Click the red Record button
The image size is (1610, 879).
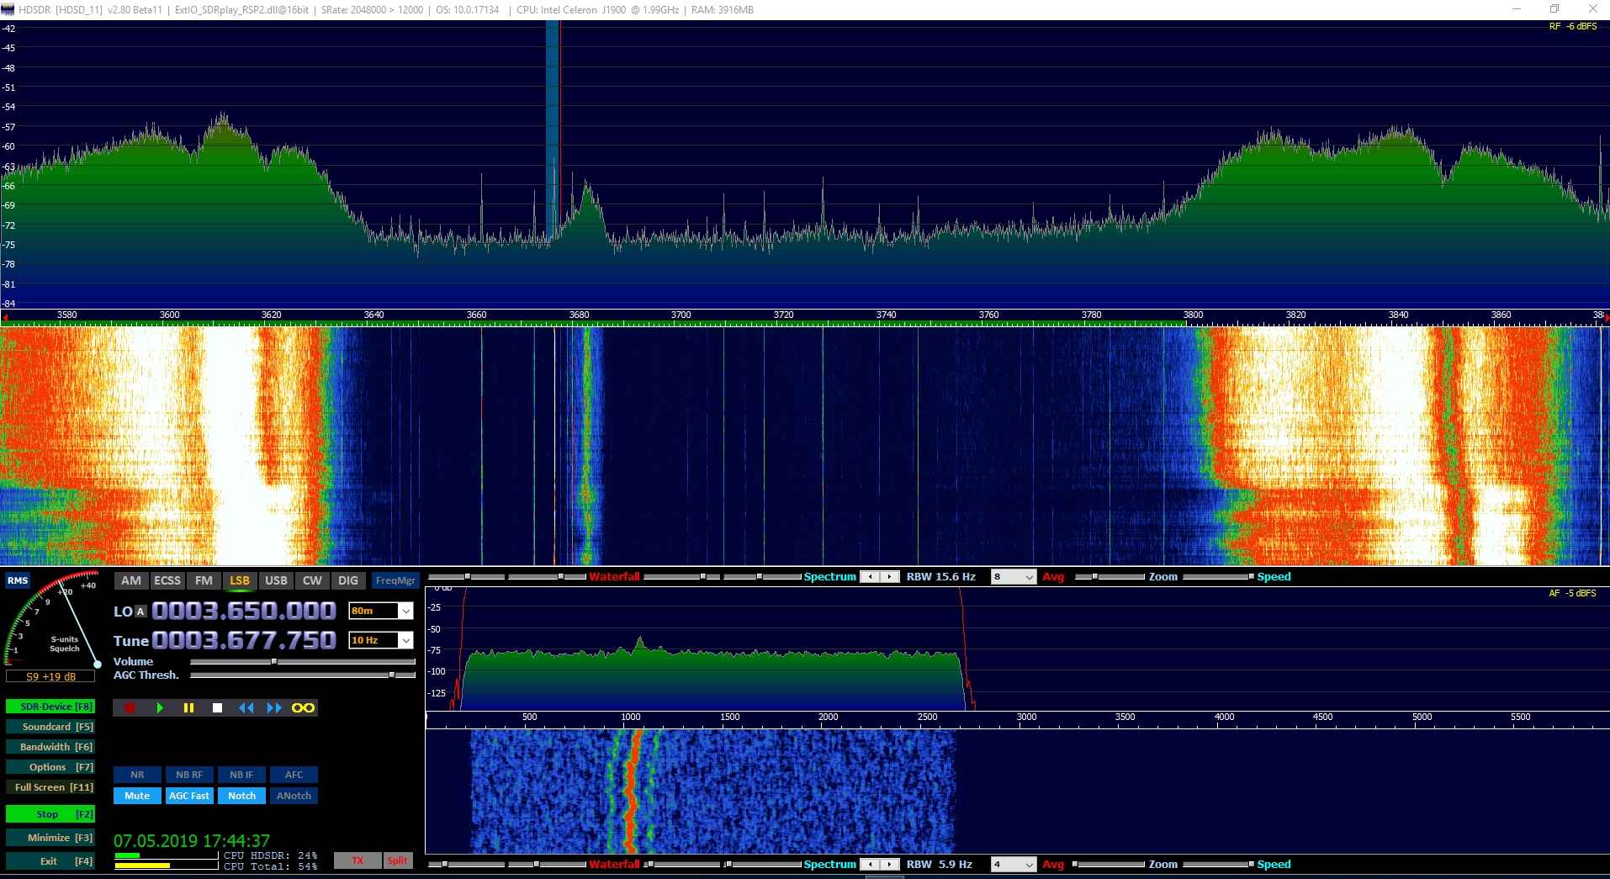point(130,708)
